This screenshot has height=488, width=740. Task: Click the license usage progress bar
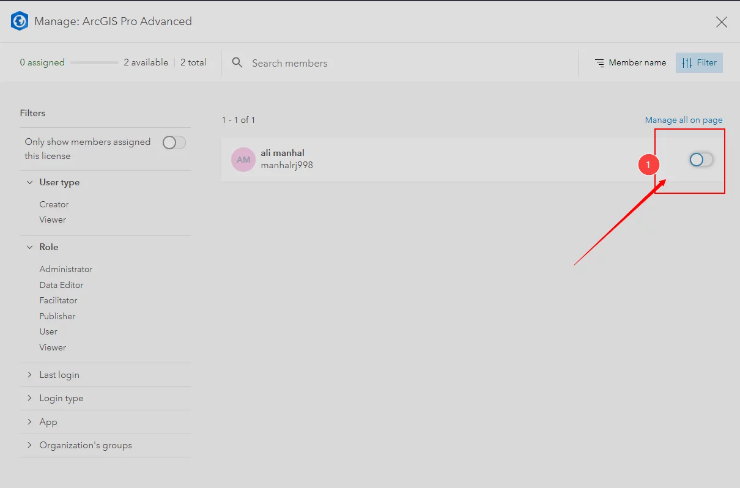coord(94,62)
